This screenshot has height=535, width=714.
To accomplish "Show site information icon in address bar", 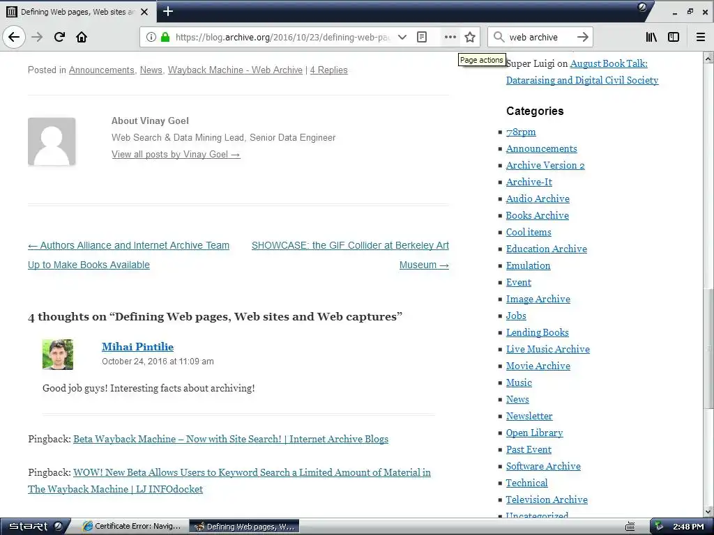I will [151, 37].
